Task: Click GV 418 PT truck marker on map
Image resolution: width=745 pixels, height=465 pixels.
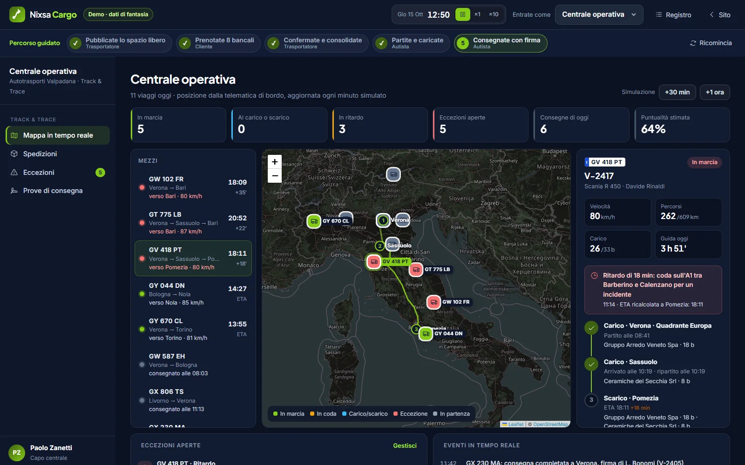Action: tap(374, 261)
